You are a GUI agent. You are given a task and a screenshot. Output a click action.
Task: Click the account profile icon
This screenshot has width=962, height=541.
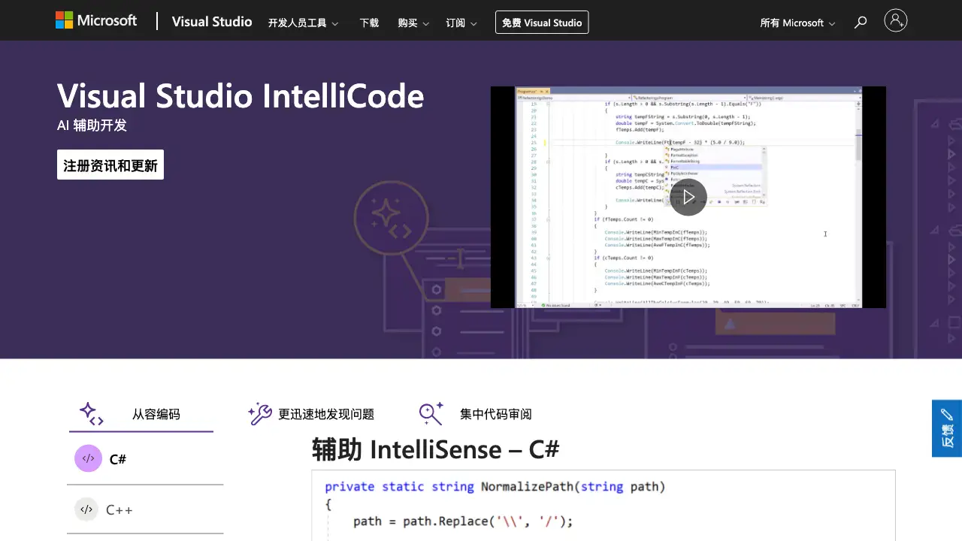click(x=896, y=20)
